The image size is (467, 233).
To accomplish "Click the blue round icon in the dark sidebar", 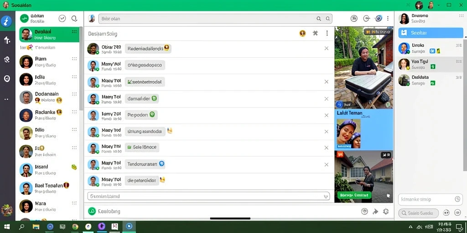I will pos(6,21).
